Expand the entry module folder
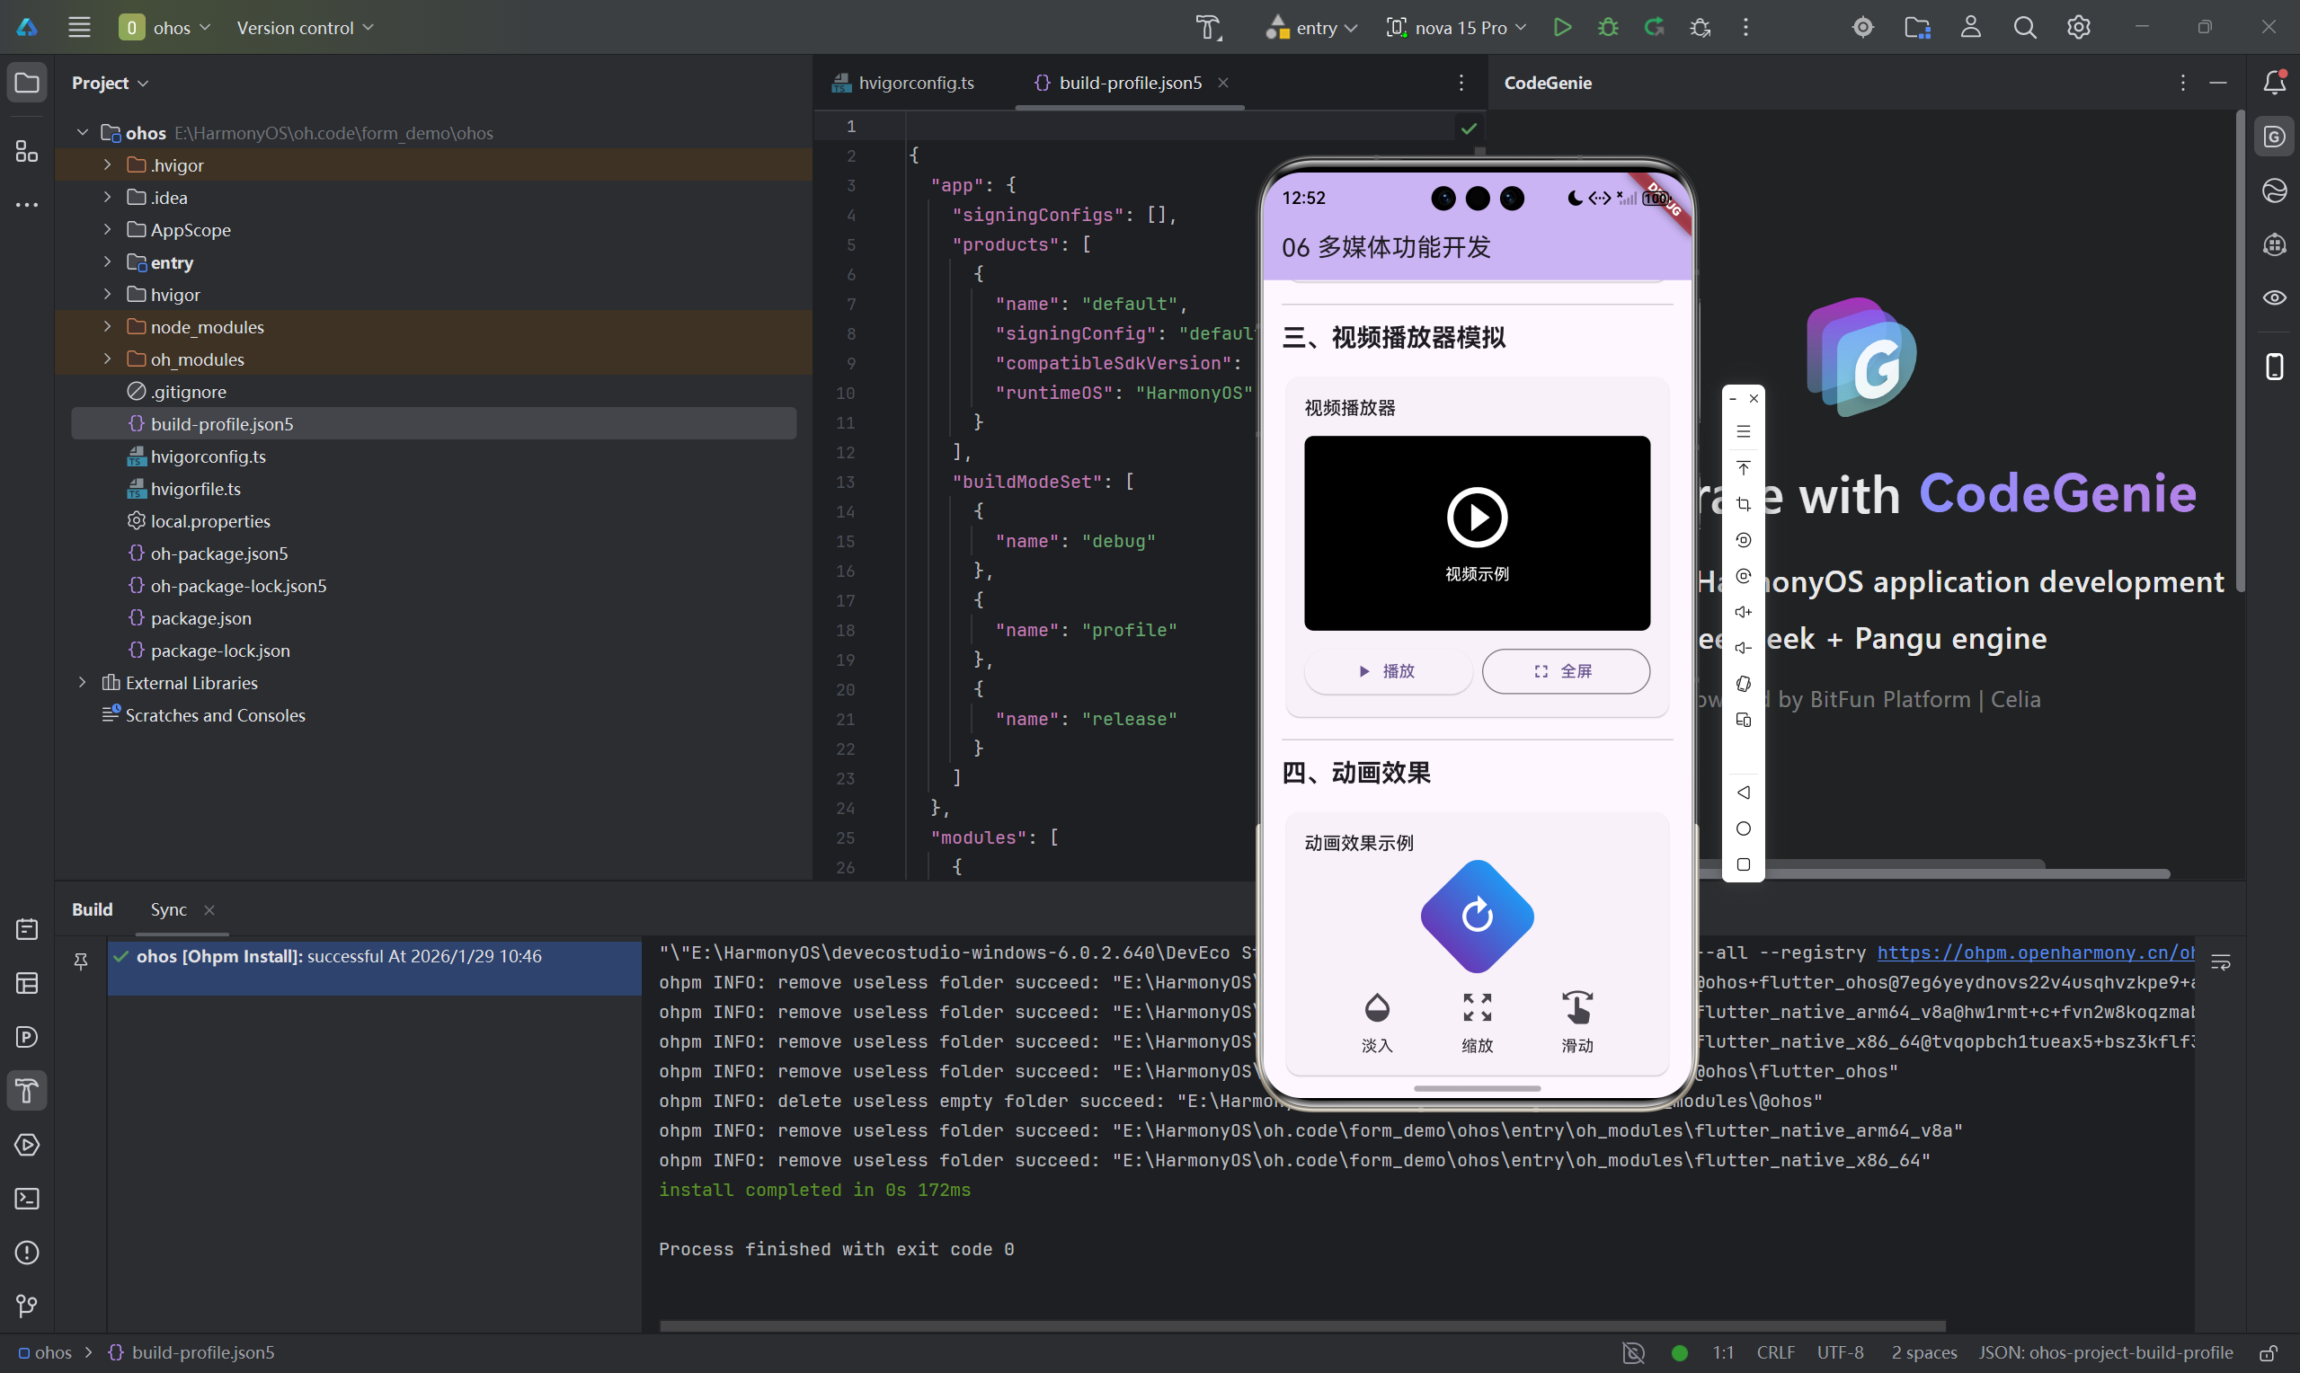The image size is (2300, 1373). click(107, 262)
